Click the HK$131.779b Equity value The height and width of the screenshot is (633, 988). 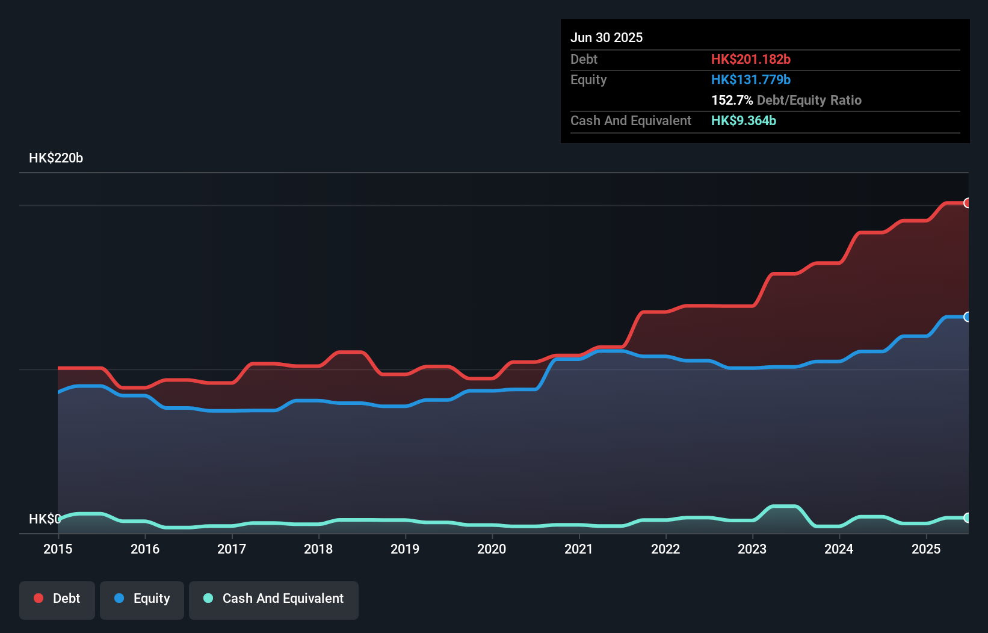tap(751, 79)
